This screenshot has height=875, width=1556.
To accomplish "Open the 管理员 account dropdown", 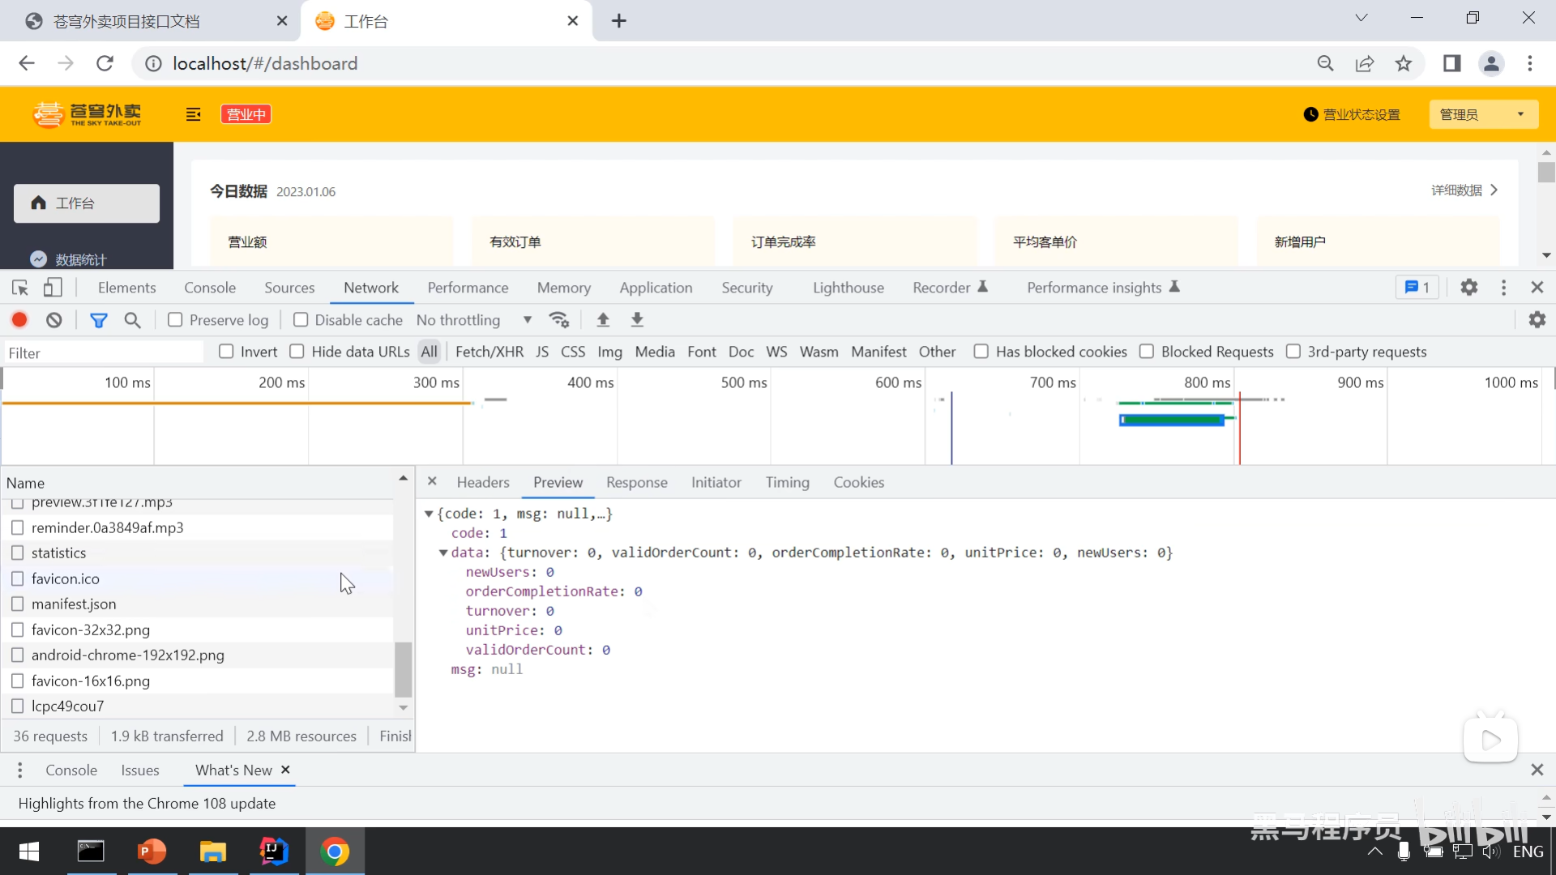I will tap(1482, 114).
